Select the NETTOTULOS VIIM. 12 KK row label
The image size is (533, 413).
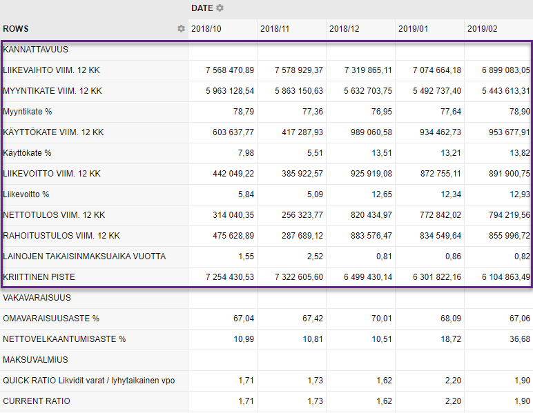point(54,215)
